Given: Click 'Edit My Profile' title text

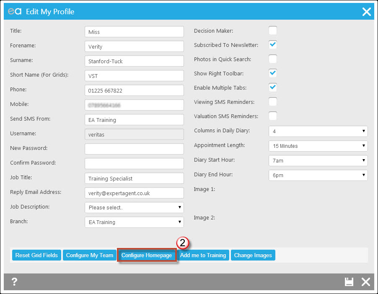Looking at the screenshot, I should pyautogui.click(x=50, y=12).
